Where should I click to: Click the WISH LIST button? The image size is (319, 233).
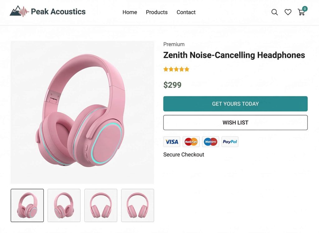coord(235,122)
